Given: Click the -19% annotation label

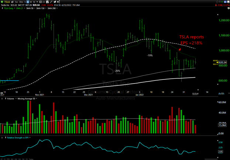Looking at the screenshot, I should (x=150, y=55).
